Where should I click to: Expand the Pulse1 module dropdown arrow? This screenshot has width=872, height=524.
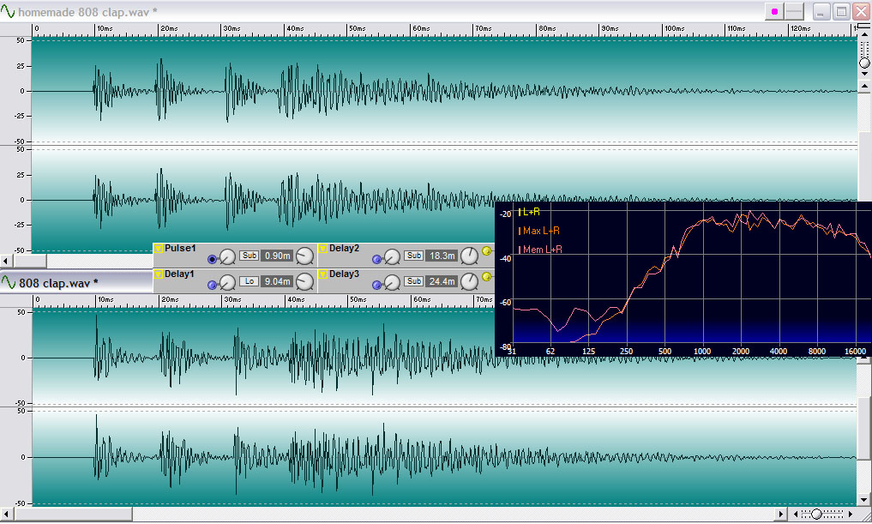pyautogui.click(x=158, y=249)
